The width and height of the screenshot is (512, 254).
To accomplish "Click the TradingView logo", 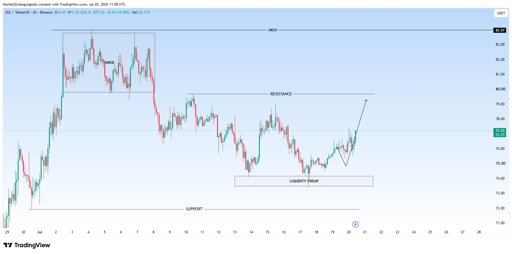I will point(27,245).
